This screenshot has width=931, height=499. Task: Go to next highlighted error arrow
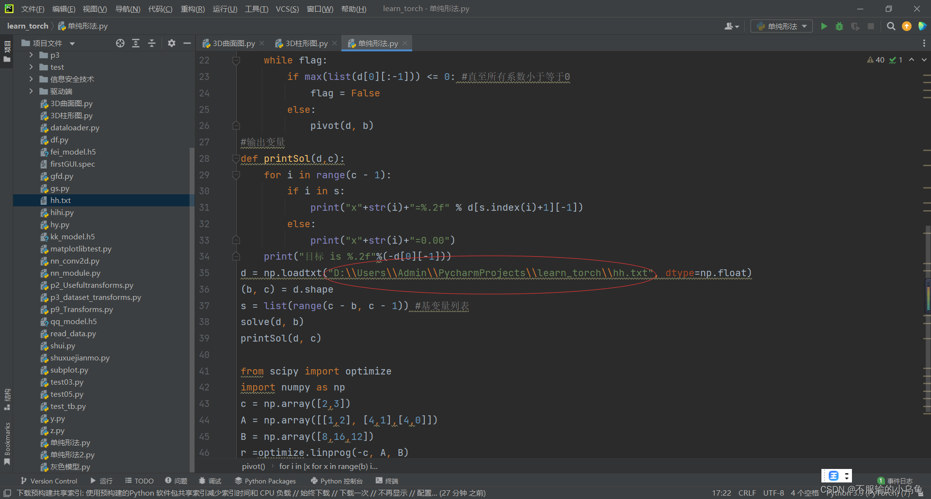[x=924, y=60]
